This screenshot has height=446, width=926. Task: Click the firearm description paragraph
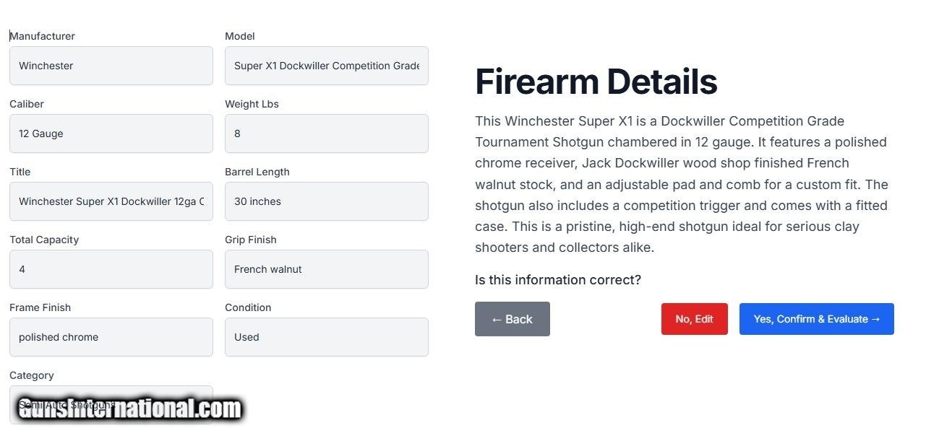(680, 184)
